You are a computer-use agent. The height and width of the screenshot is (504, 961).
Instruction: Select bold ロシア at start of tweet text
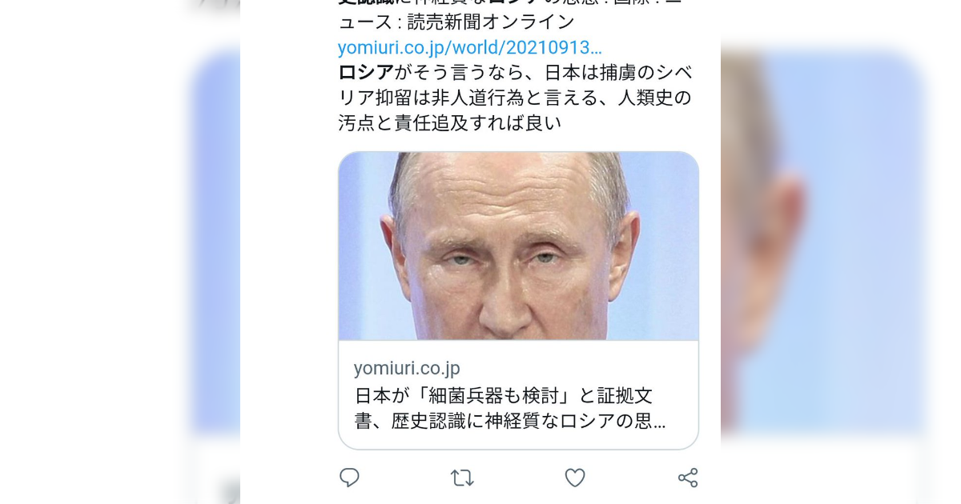coord(366,73)
